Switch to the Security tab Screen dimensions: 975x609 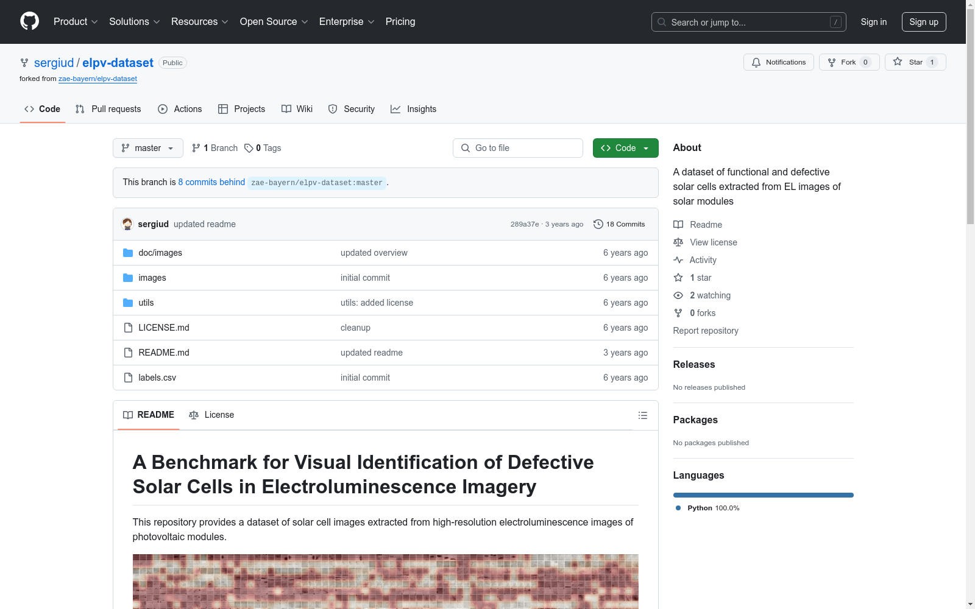(351, 109)
